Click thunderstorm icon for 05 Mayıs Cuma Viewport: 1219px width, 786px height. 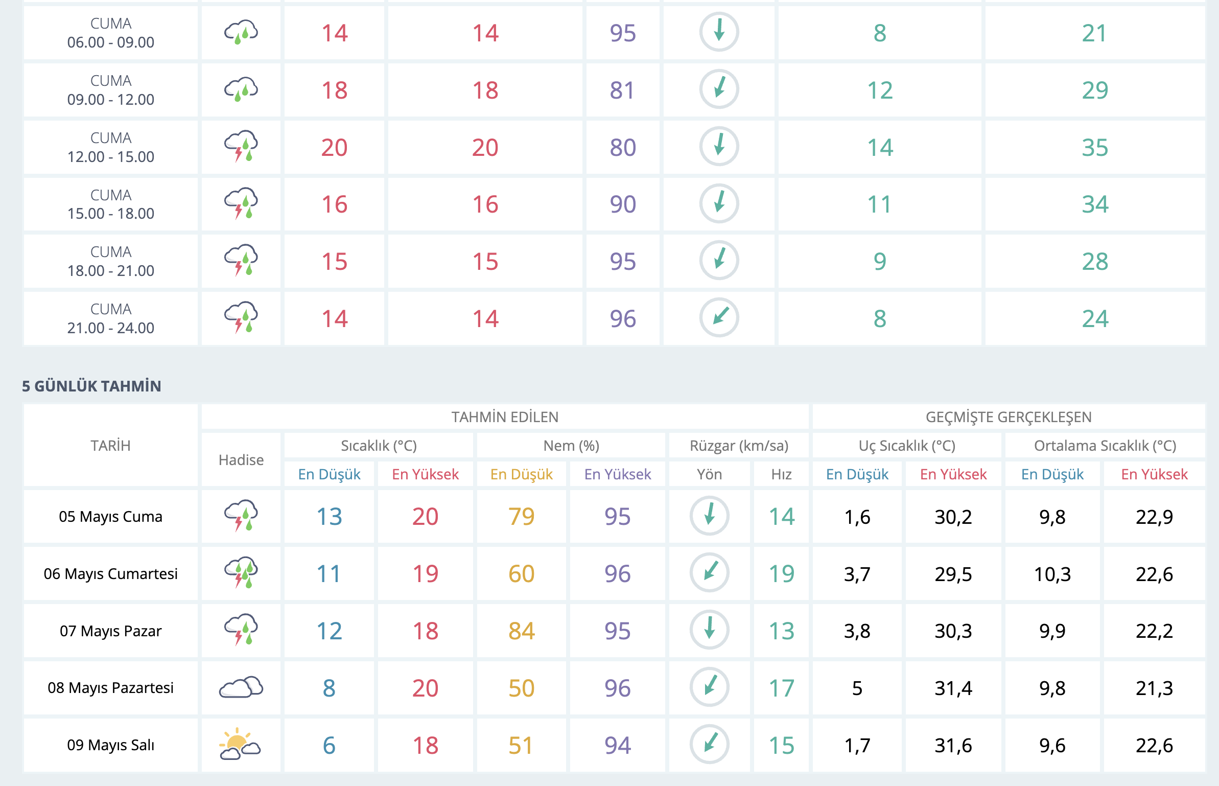tap(241, 516)
